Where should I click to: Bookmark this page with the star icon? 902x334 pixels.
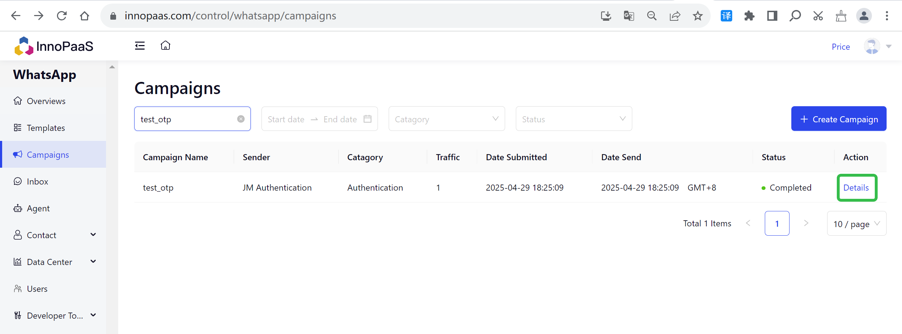[x=697, y=16]
